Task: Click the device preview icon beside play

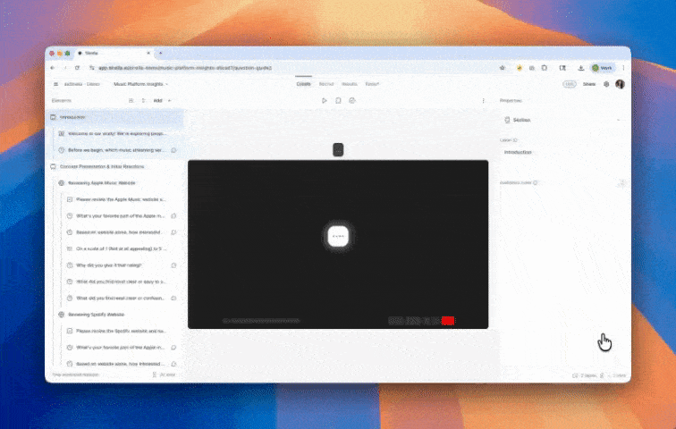Action: pos(338,100)
